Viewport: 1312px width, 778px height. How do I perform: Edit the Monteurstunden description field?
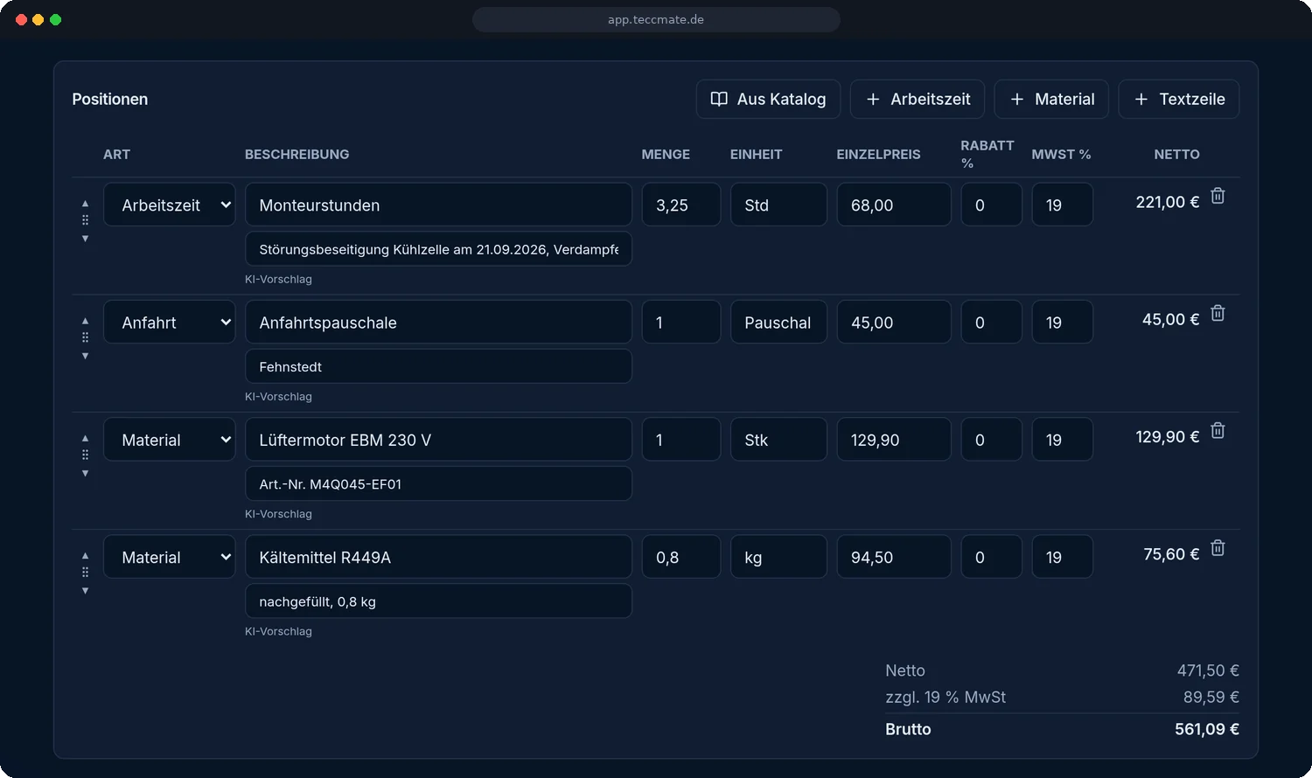pyautogui.click(x=438, y=205)
